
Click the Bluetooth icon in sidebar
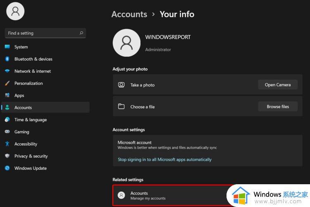(x=7, y=59)
